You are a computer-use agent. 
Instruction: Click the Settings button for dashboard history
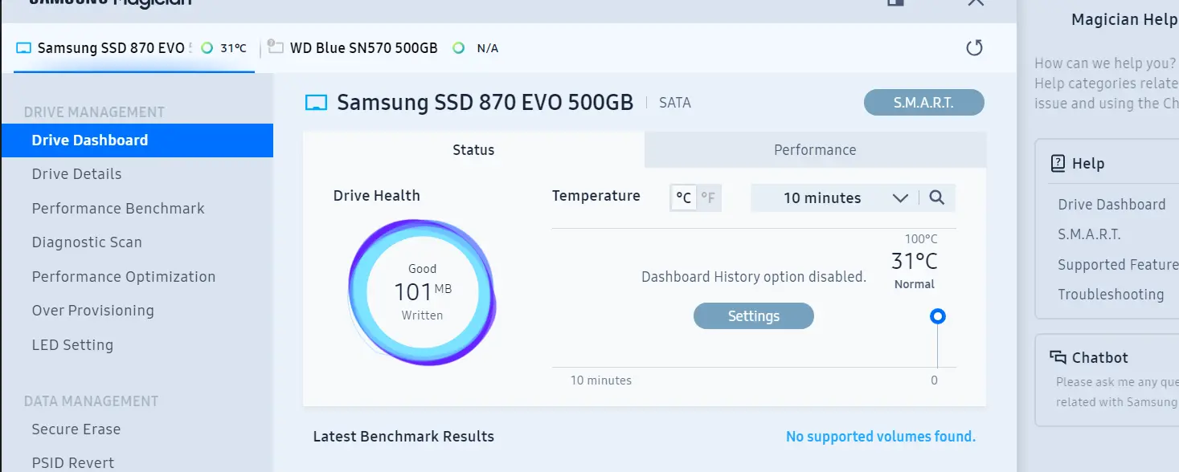point(754,316)
